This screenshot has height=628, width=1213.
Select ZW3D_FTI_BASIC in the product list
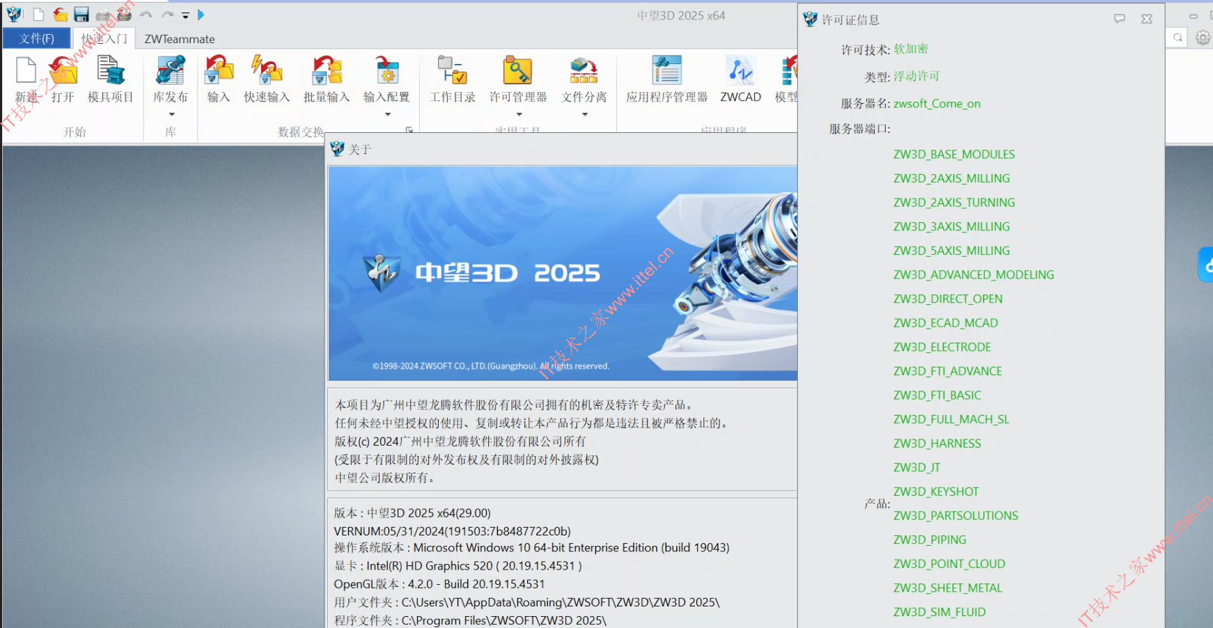[937, 395]
